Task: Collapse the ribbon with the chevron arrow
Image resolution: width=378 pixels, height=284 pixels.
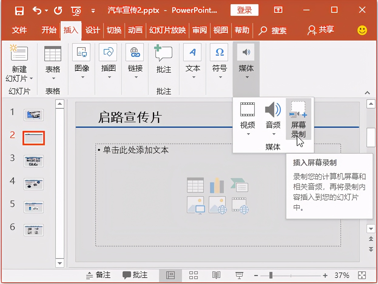Action: click(367, 93)
